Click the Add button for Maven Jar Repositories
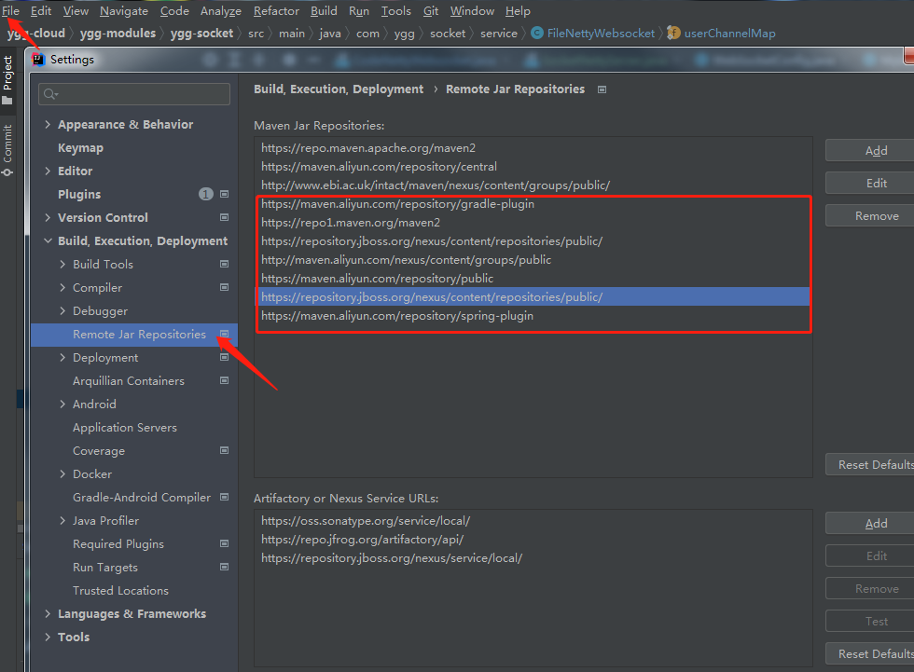 coord(875,150)
